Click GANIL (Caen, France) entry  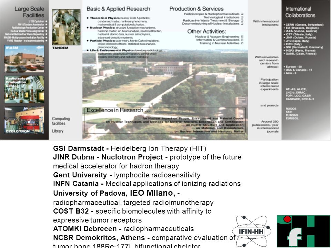(x=301, y=54)
